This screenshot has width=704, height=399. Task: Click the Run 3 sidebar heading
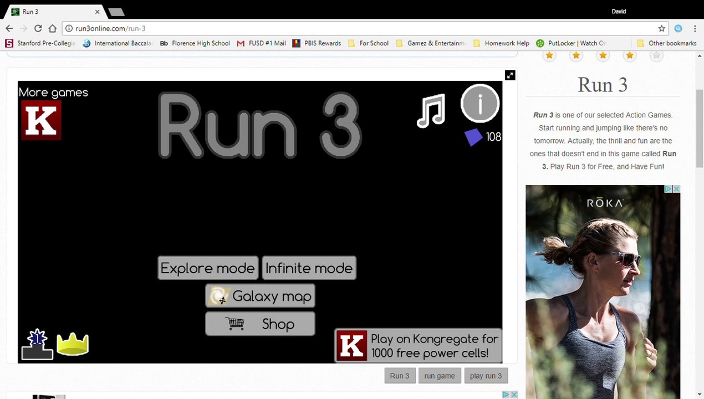click(x=603, y=85)
